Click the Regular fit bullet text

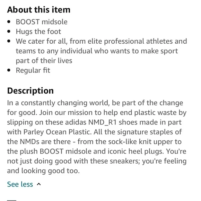tap(33, 70)
